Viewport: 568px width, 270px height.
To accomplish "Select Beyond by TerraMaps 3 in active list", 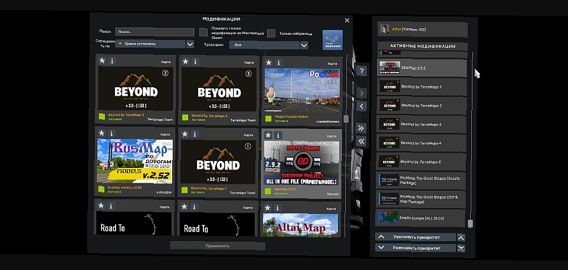I will (421, 124).
